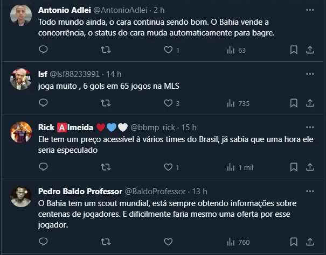Reply to Pedro Baldo Professor's tweet
This screenshot has height=255, width=326.
[44, 242]
